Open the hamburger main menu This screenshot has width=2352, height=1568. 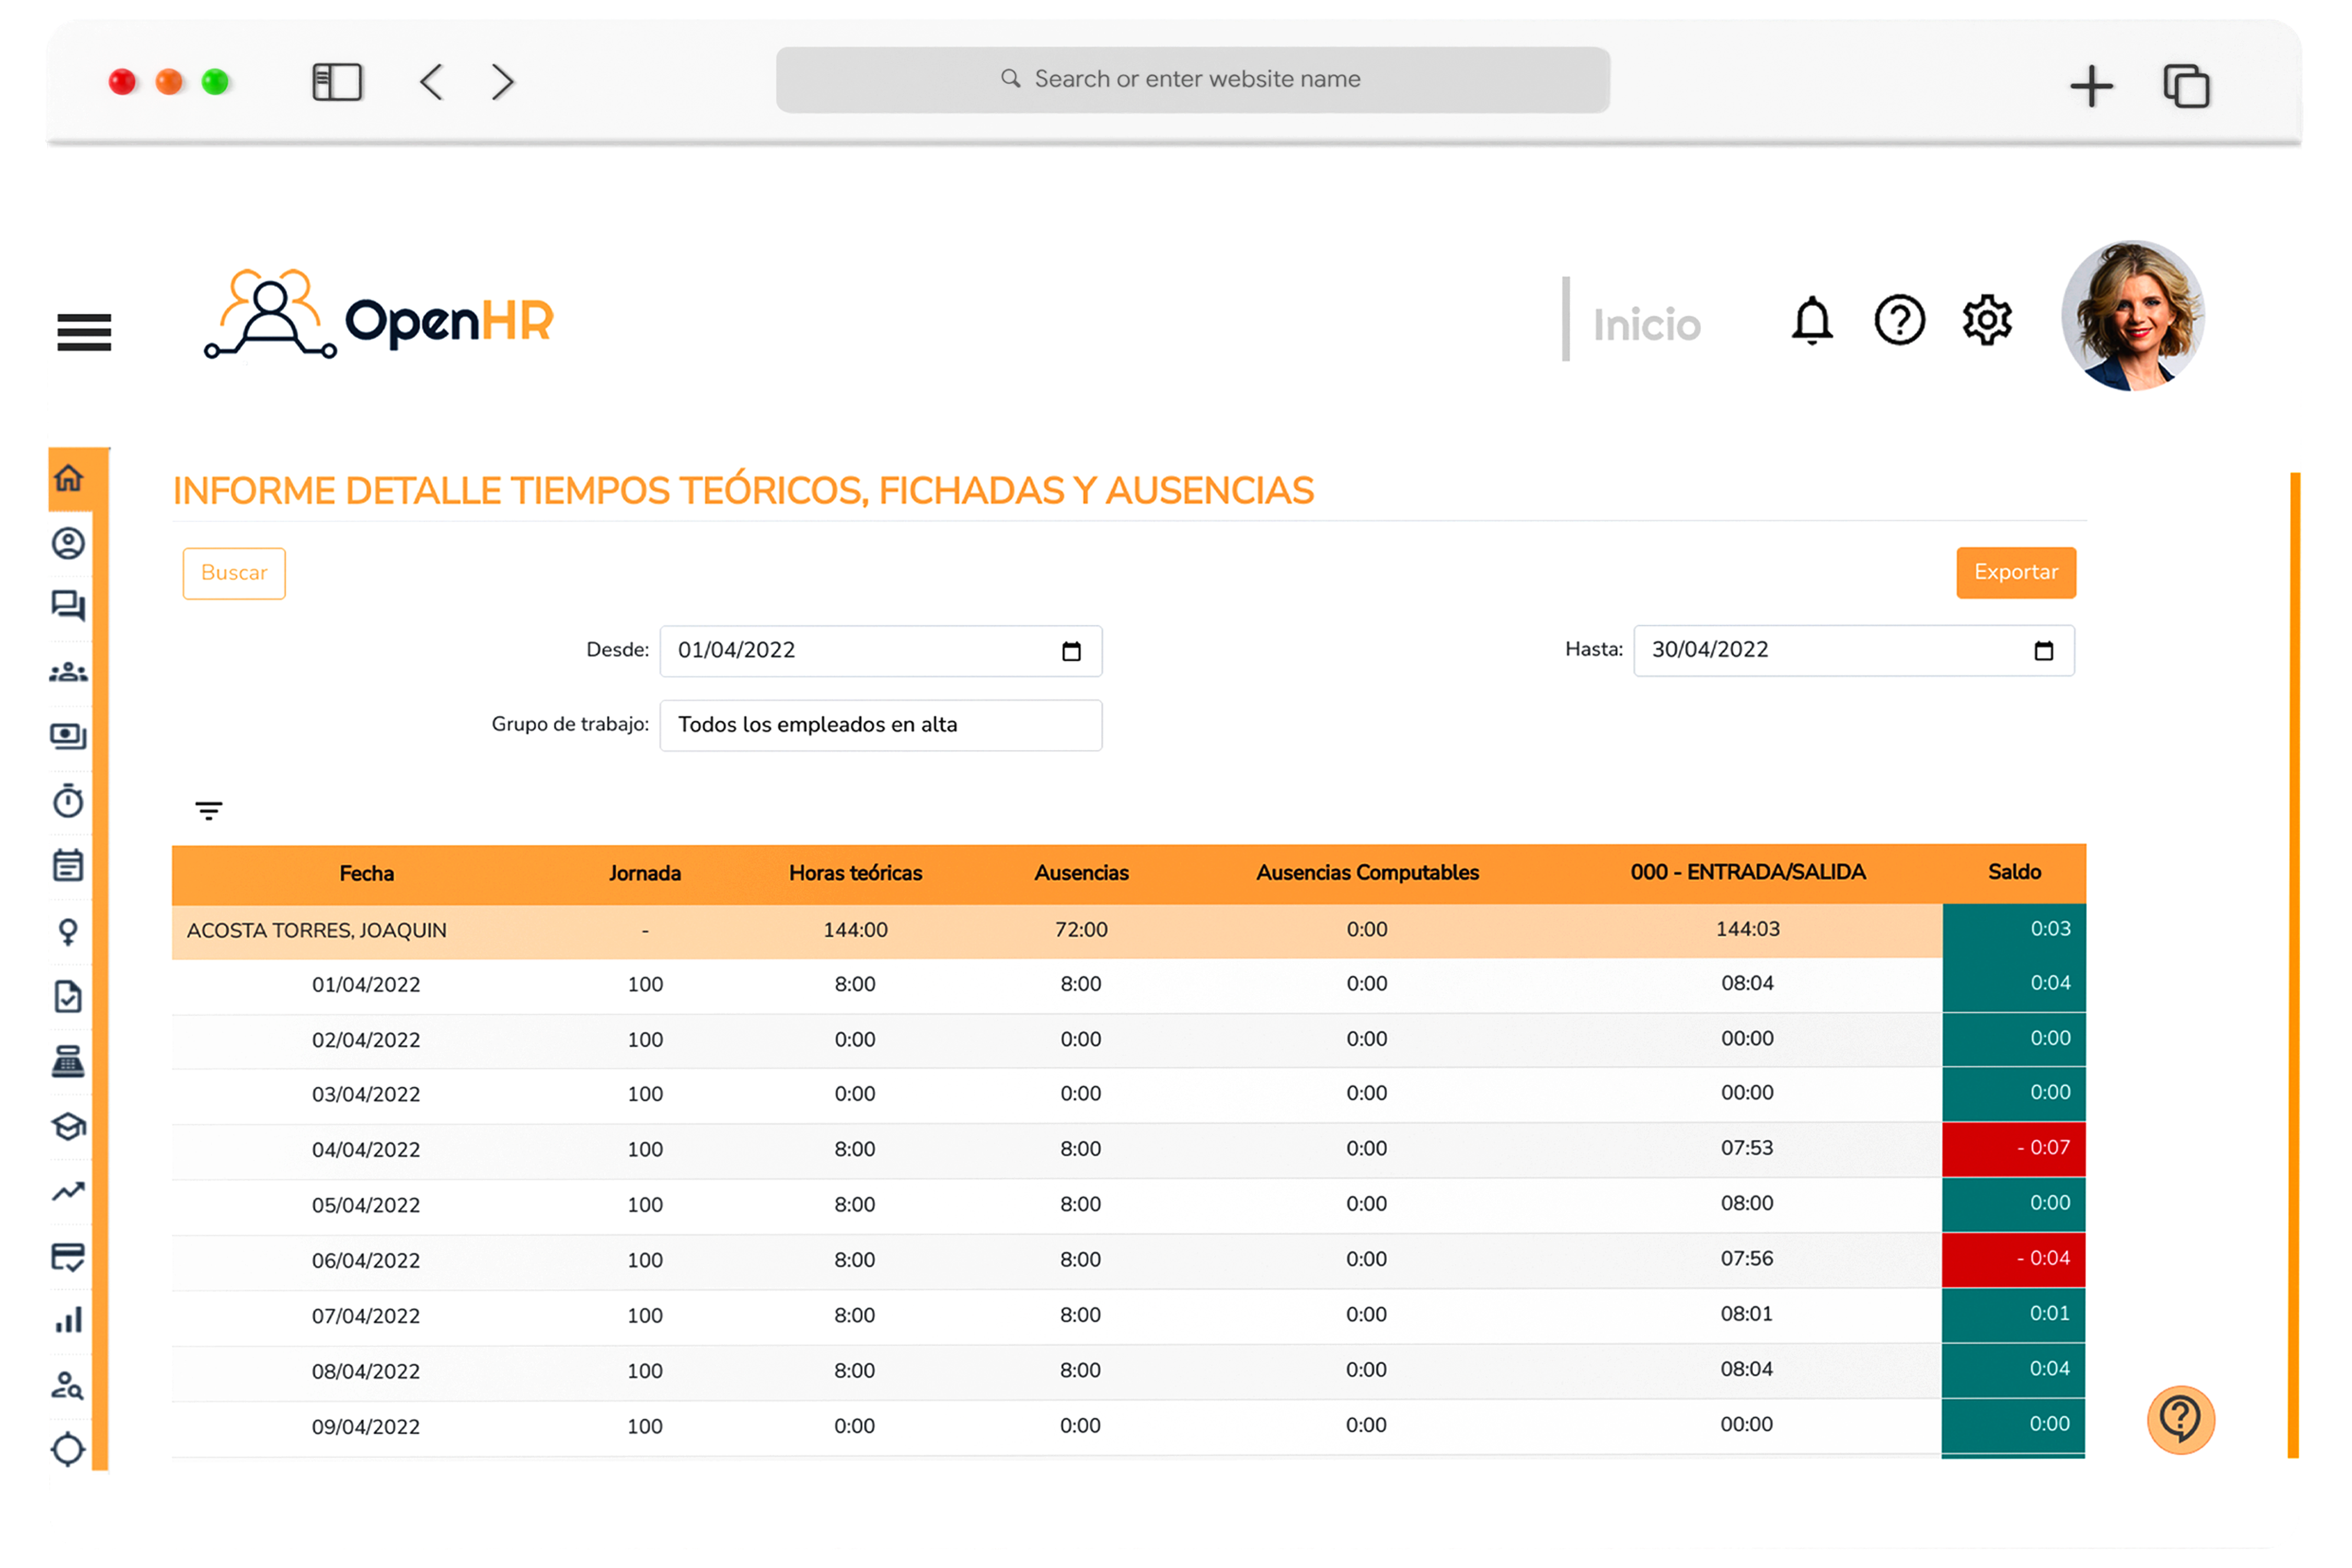84,332
